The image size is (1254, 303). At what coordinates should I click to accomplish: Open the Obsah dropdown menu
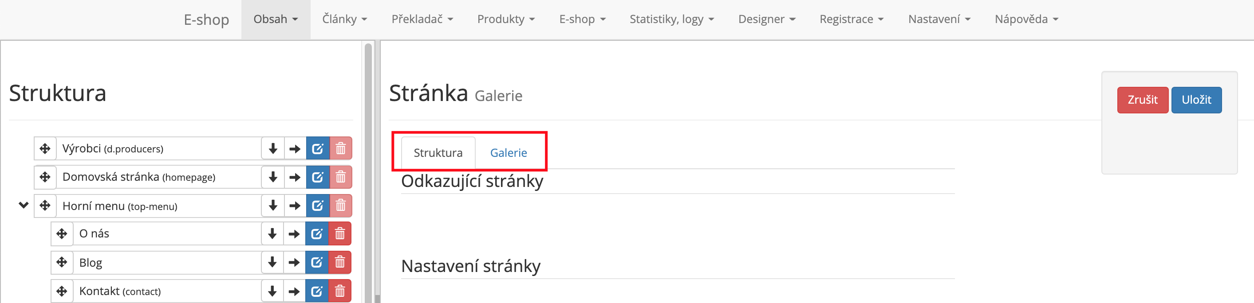click(x=276, y=19)
